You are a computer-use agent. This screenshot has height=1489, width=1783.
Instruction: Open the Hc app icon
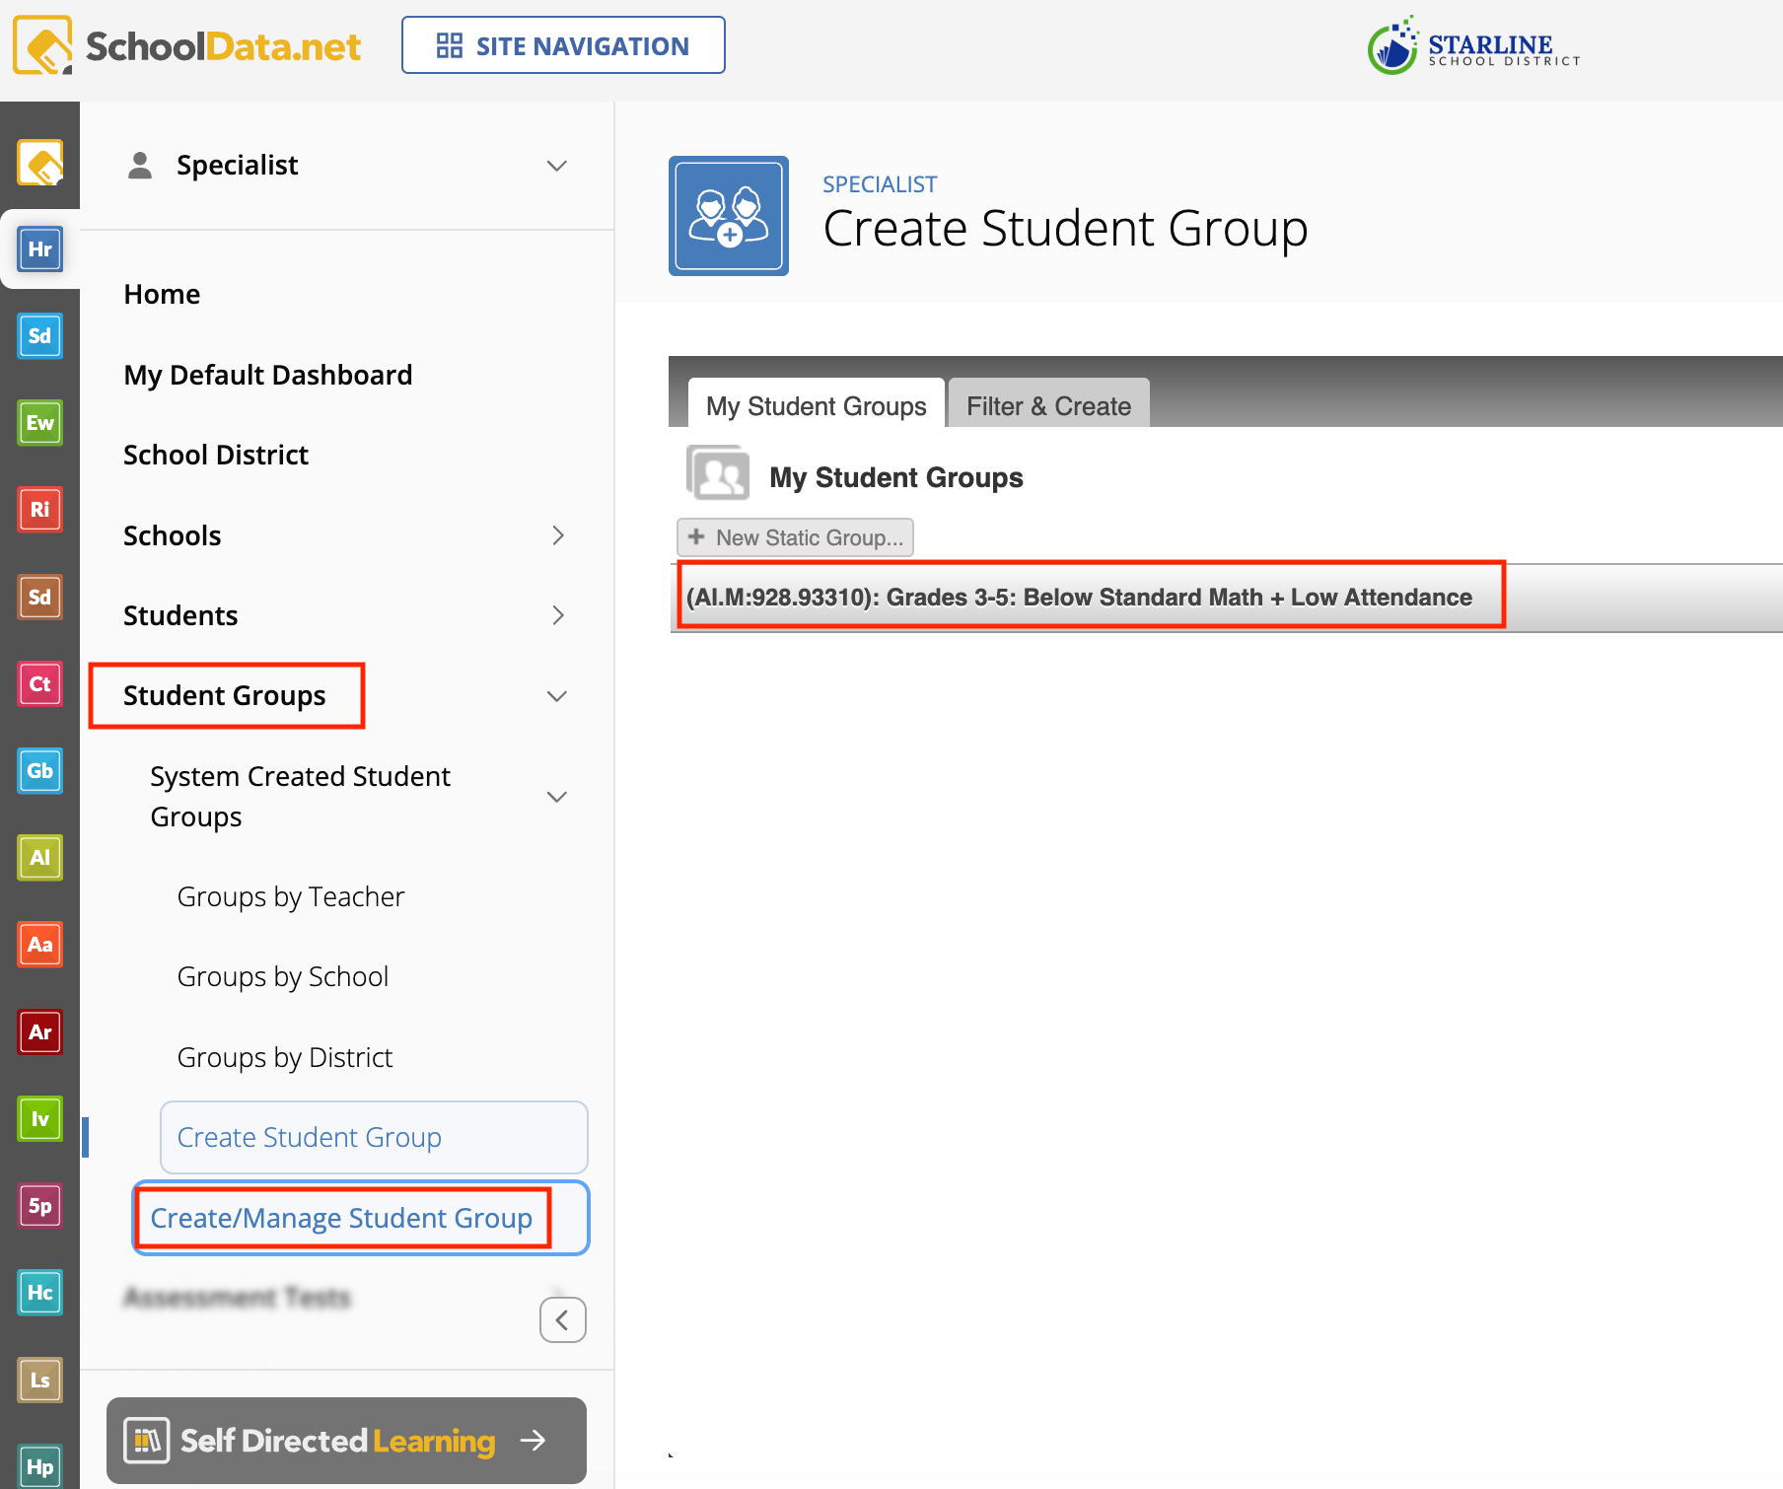(39, 1292)
